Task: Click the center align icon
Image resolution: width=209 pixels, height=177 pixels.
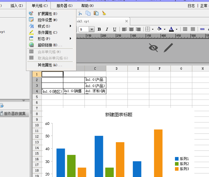Action: point(131,29)
